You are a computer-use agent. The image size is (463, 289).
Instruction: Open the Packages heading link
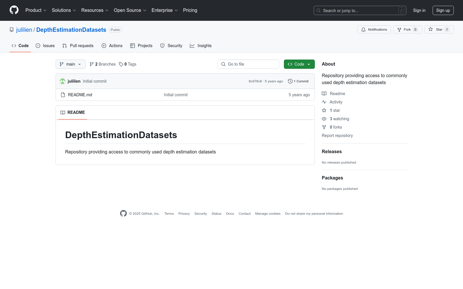click(x=332, y=178)
